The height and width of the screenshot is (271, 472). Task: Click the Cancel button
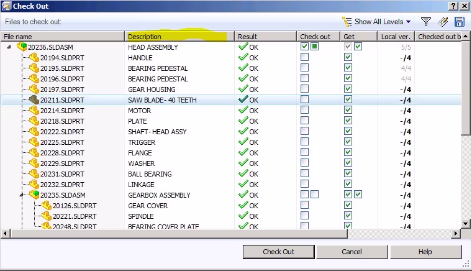352,252
